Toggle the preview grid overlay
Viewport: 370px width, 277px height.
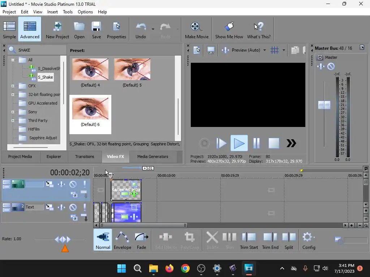275,50
